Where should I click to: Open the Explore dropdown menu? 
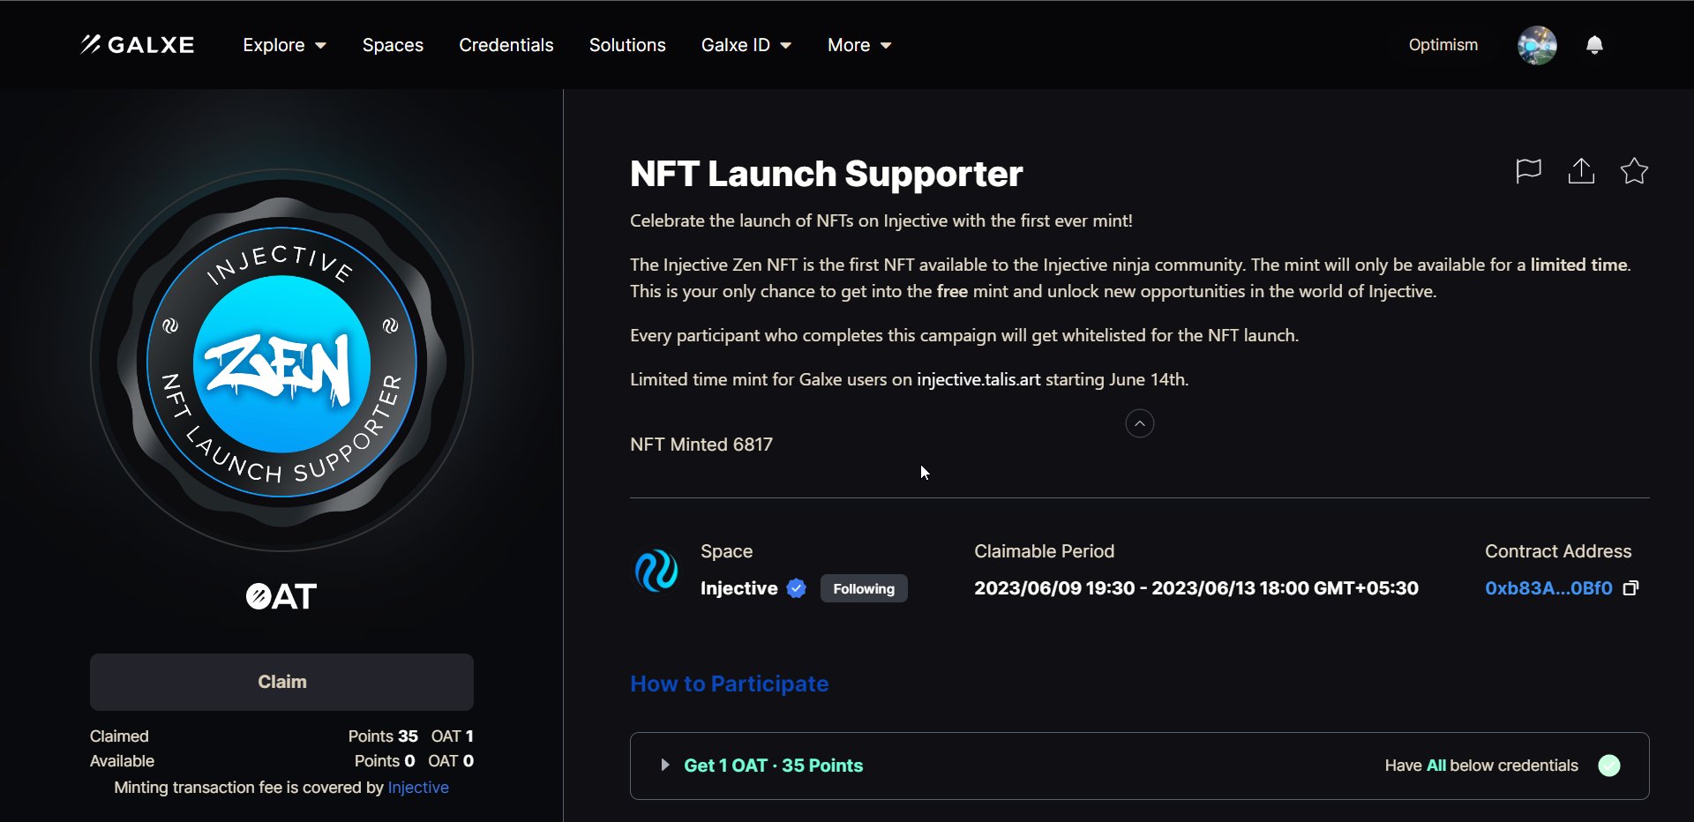coord(284,45)
